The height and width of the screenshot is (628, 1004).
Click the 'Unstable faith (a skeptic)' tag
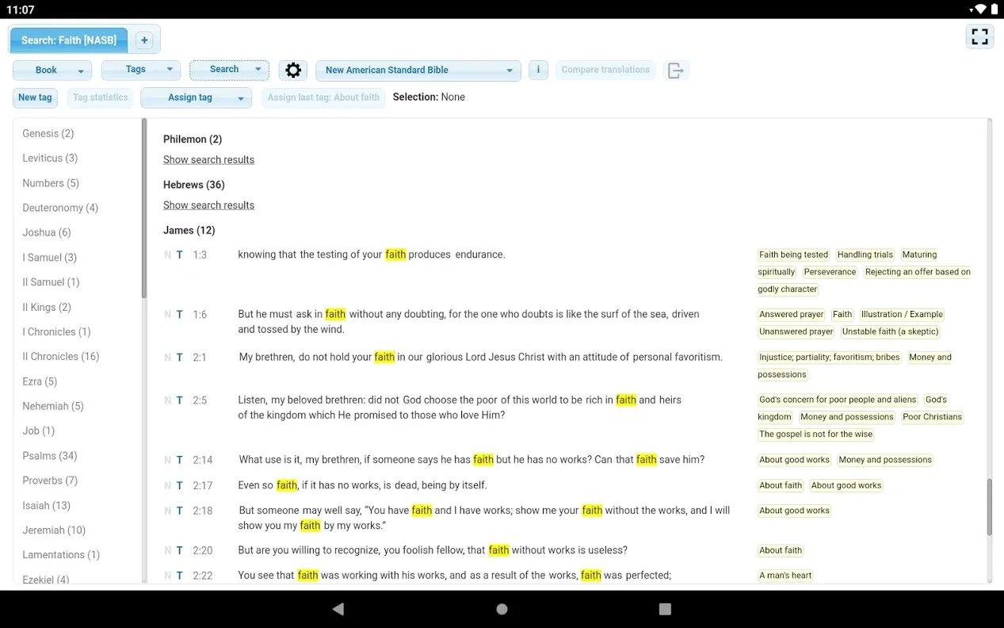tap(890, 332)
